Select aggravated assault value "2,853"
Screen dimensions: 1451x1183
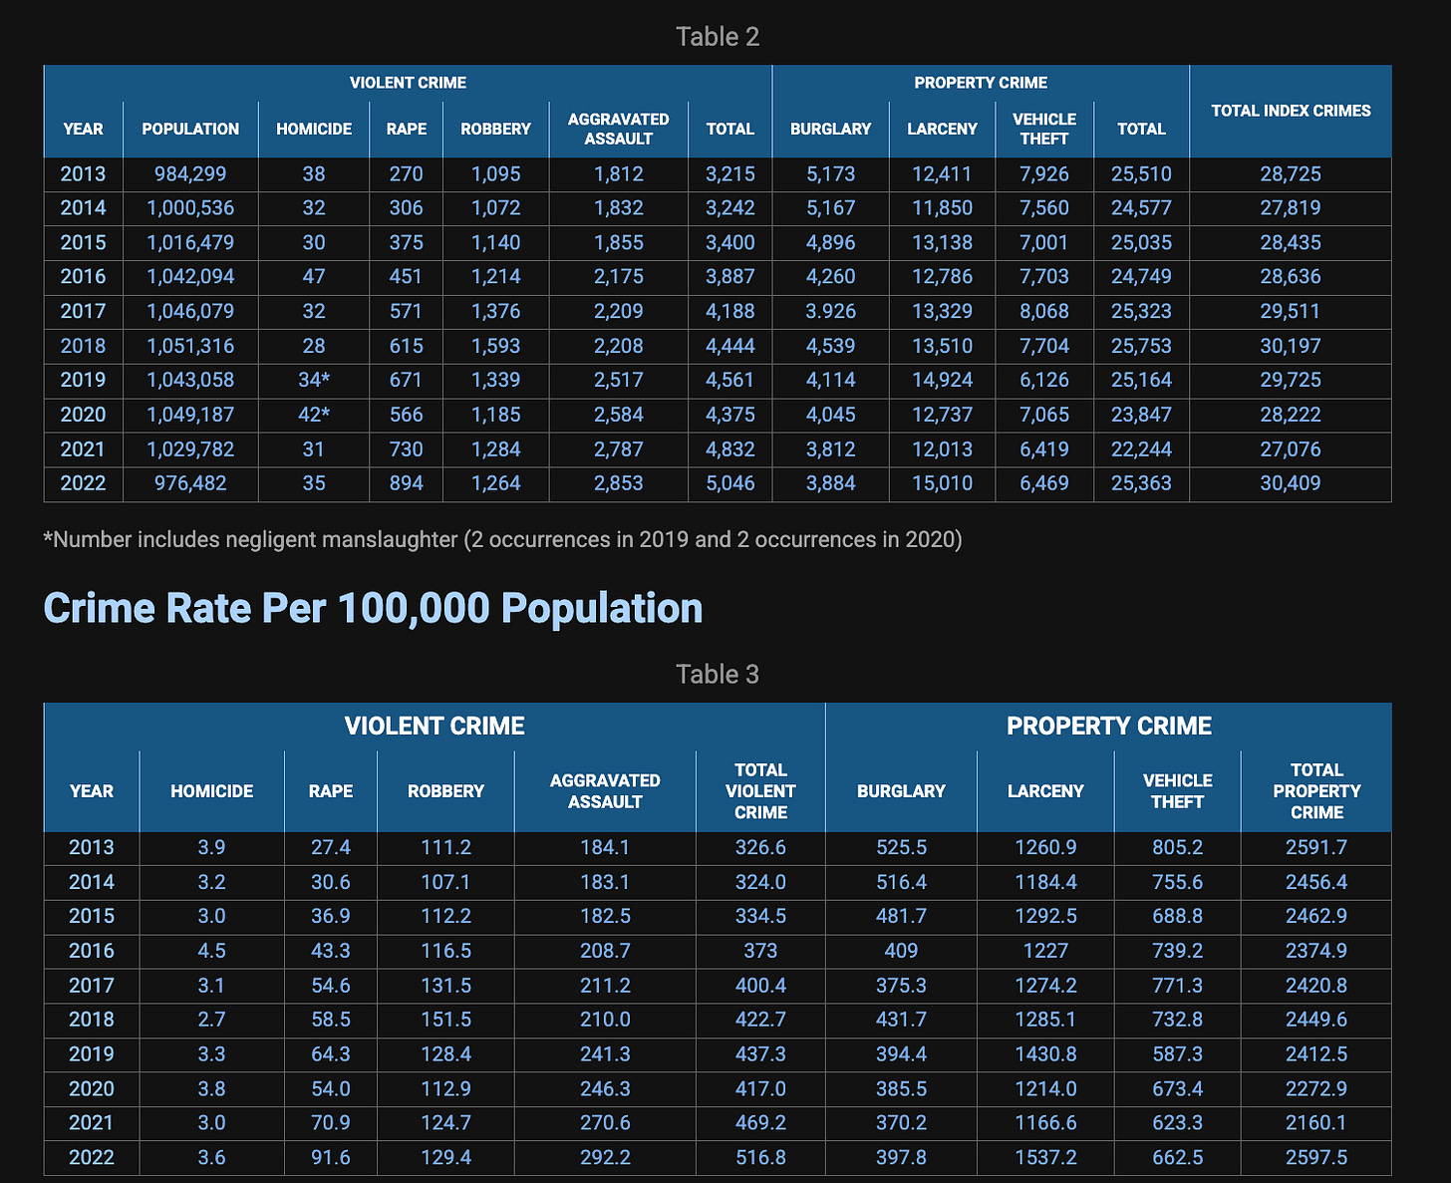pyautogui.click(x=619, y=483)
